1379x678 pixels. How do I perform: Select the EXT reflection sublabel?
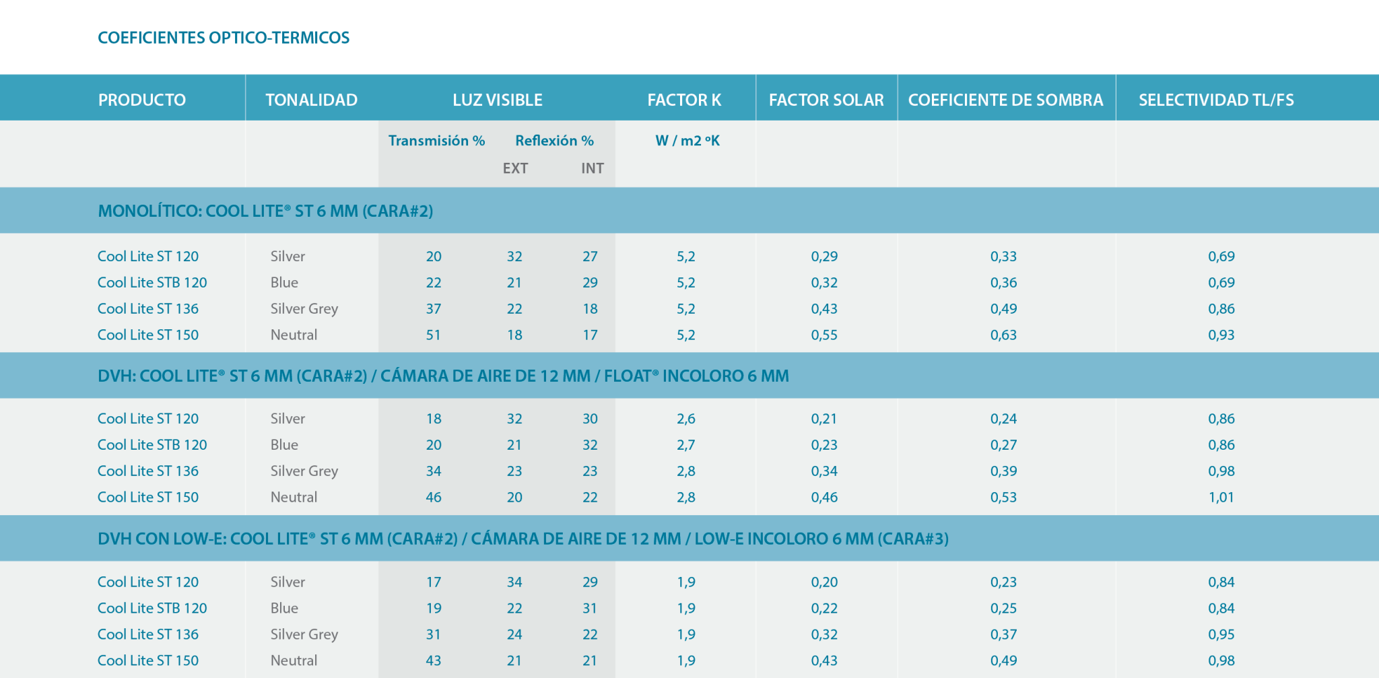point(515,168)
